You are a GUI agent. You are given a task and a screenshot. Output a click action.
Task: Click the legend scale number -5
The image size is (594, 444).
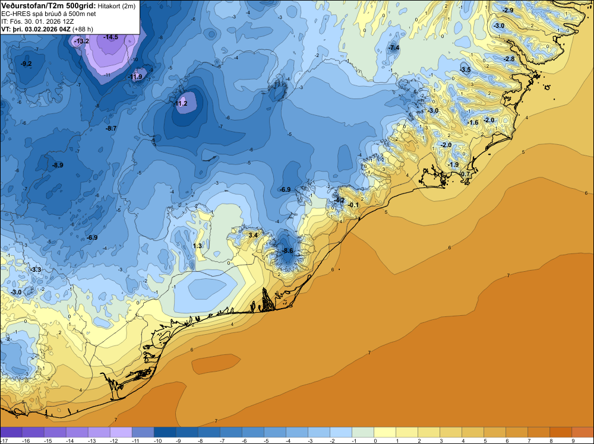click(x=267, y=440)
